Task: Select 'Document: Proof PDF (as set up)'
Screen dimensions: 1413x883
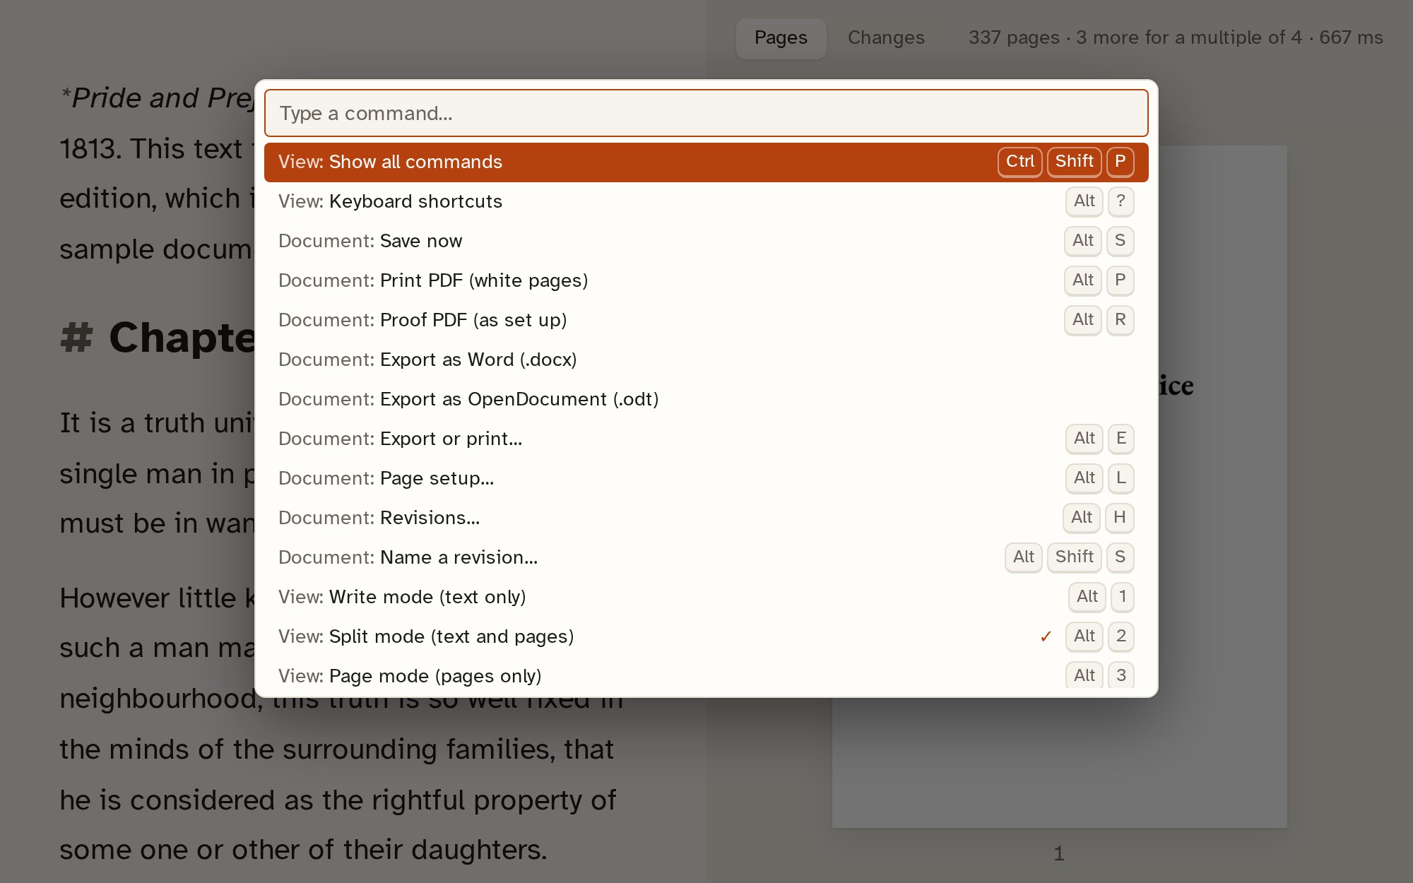Action: pyautogui.click(x=706, y=320)
